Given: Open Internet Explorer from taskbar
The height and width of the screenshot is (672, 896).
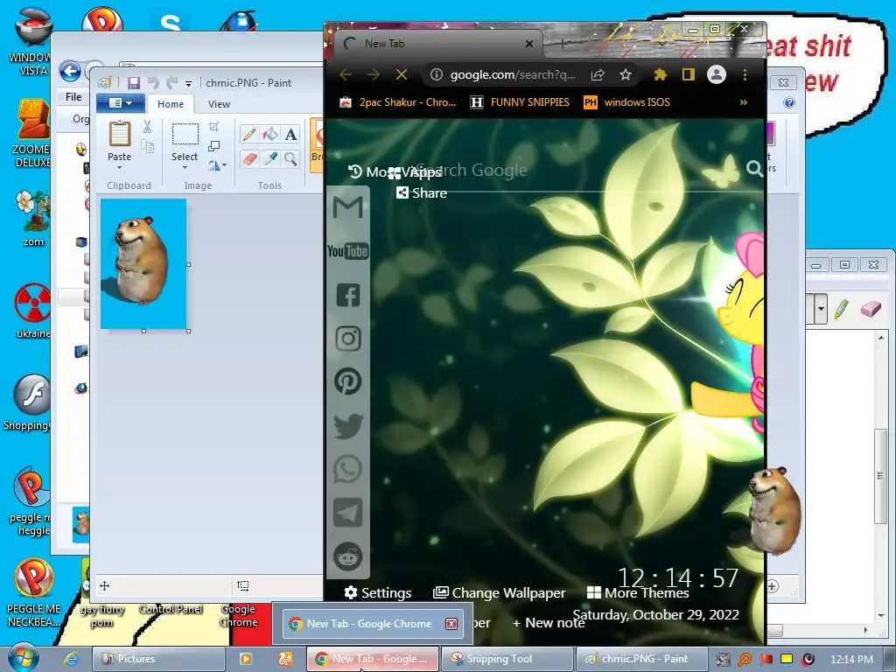Looking at the screenshot, I should pos(70,659).
